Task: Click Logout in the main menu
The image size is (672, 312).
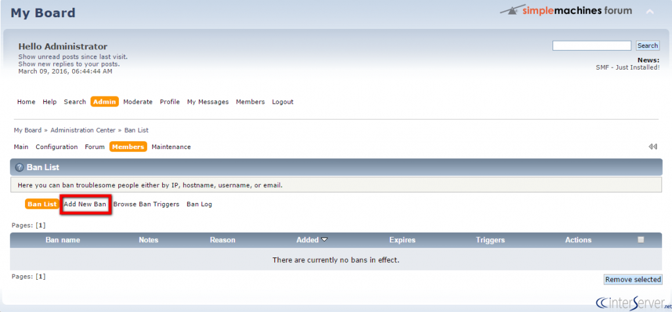Action: point(283,102)
